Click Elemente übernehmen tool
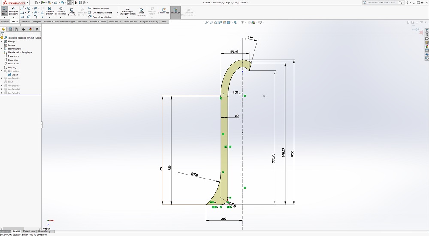The height and width of the screenshot is (236, 429). 61,11
